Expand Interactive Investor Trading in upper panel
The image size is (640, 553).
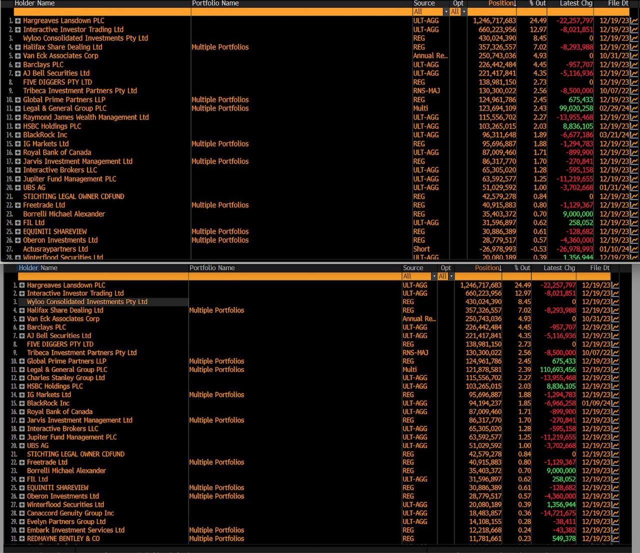click(x=18, y=30)
